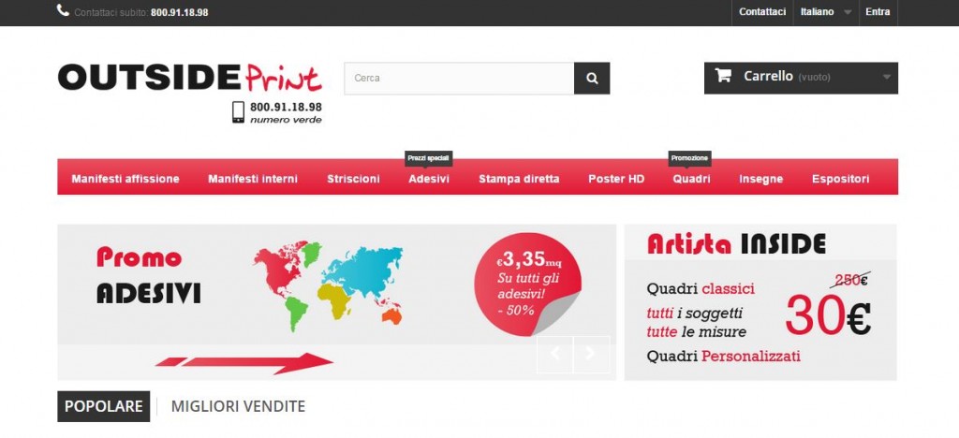Click in the Cerca search field
Viewport: 959px width, 438px height.
(x=459, y=79)
